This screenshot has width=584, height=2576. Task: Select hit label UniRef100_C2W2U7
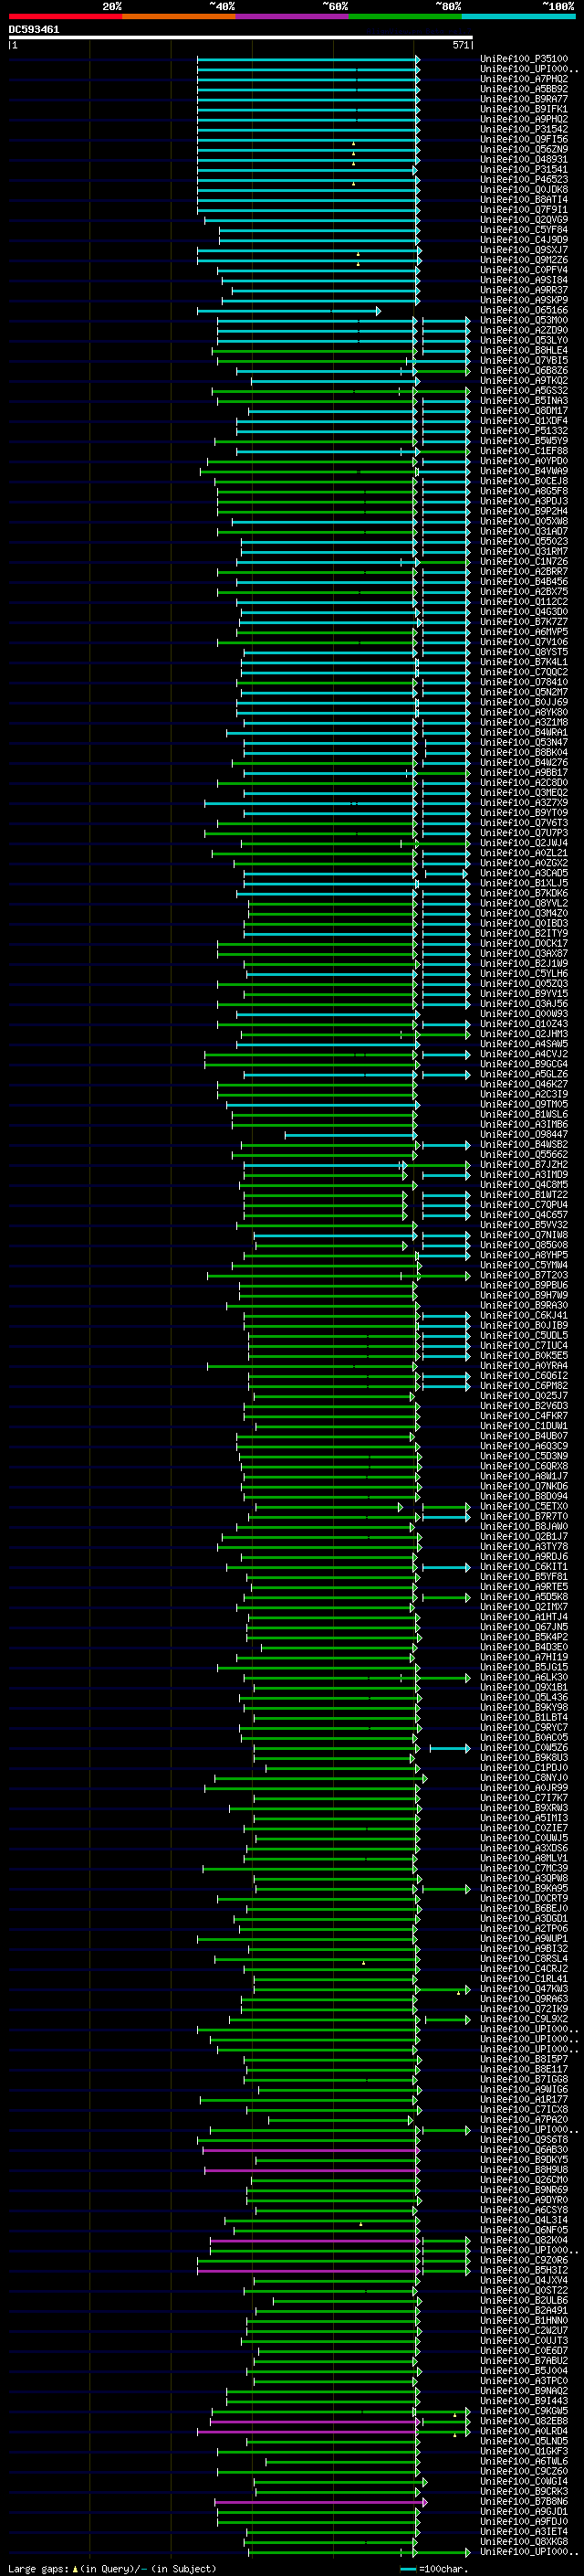(x=523, y=2330)
